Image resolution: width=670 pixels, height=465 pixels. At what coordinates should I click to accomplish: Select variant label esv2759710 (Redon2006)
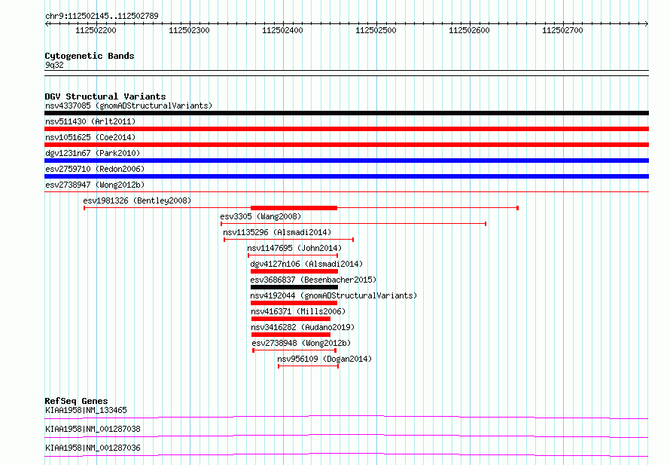tap(95, 169)
